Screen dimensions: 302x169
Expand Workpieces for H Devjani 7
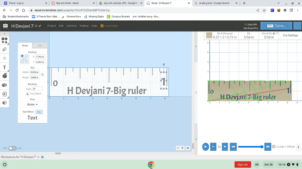click(39, 157)
